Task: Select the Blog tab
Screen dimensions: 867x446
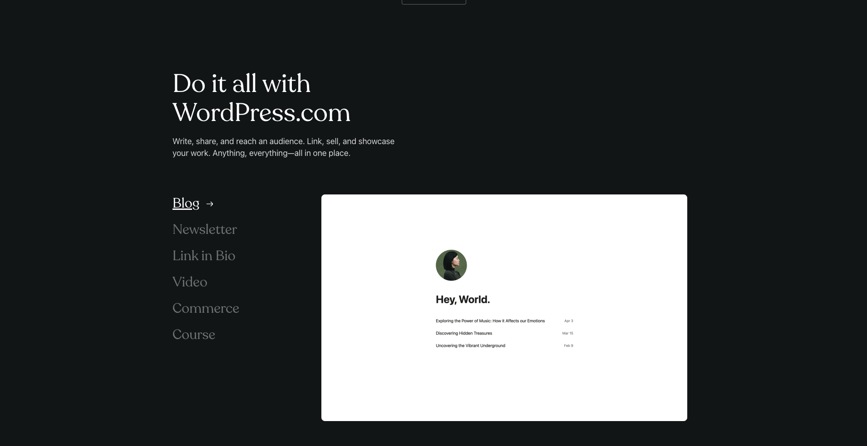Action: click(186, 203)
